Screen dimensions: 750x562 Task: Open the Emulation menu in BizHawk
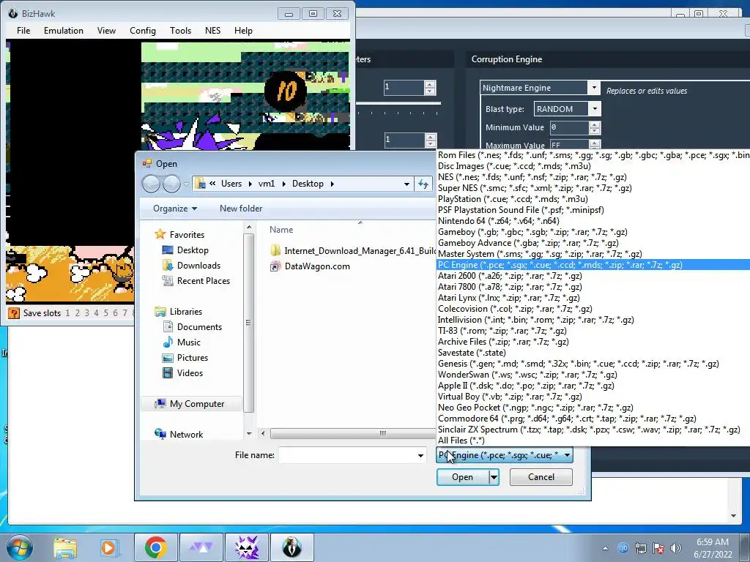click(x=64, y=31)
